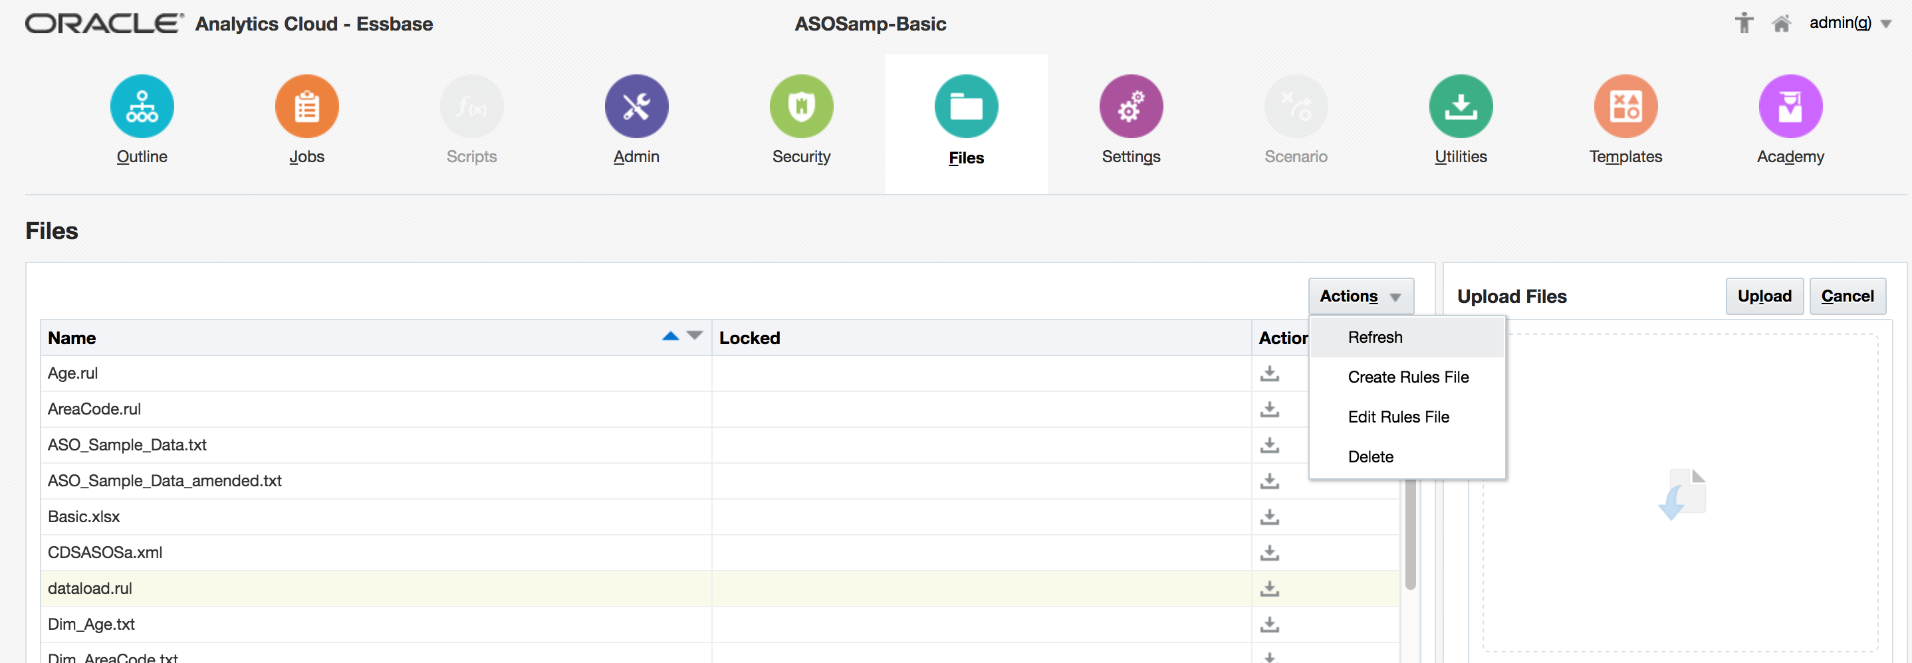Open the Outline section icon
The image size is (1912, 663).
pyautogui.click(x=142, y=106)
